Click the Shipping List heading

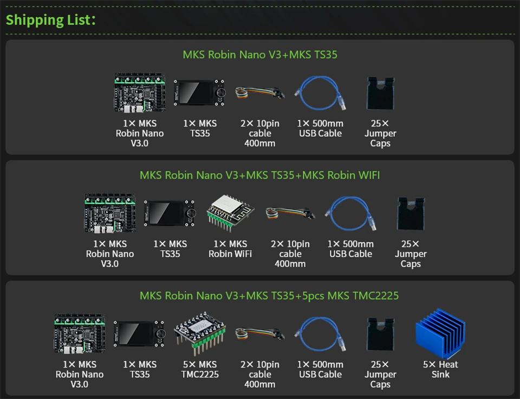click(x=51, y=20)
